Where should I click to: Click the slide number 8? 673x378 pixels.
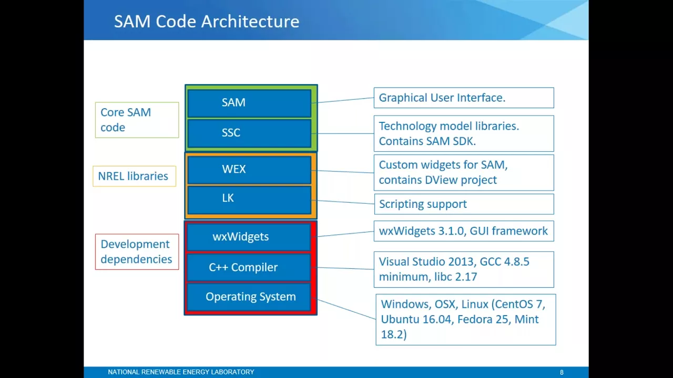point(562,372)
